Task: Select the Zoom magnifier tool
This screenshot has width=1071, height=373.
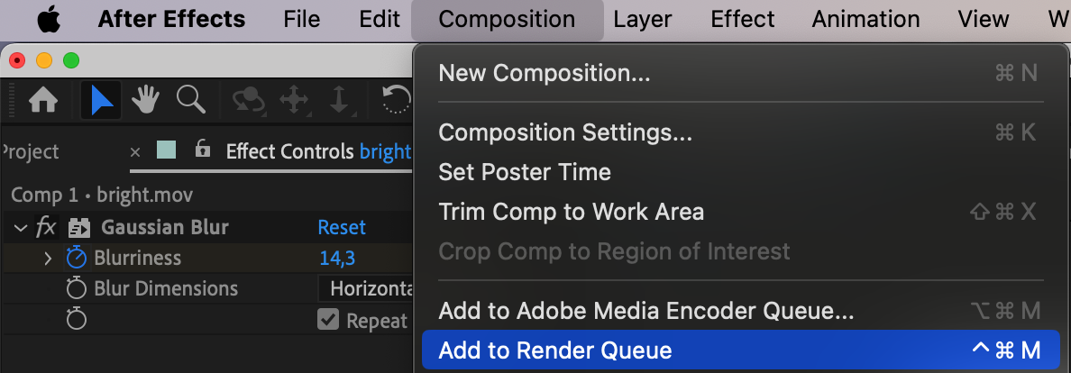Action: [190, 100]
